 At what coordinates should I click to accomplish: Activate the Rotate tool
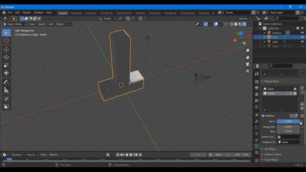coord(6,57)
